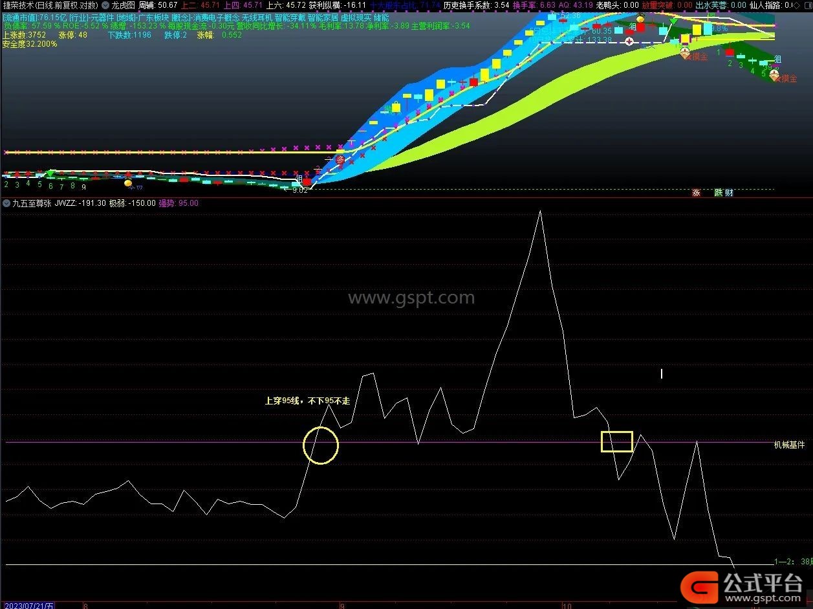Click the 历史换手系数: 3.54 readout
The width and height of the screenshot is (813, 609).
coord(476,5)
